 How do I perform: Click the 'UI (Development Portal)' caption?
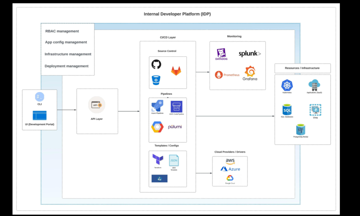click(x=39, y=124)
